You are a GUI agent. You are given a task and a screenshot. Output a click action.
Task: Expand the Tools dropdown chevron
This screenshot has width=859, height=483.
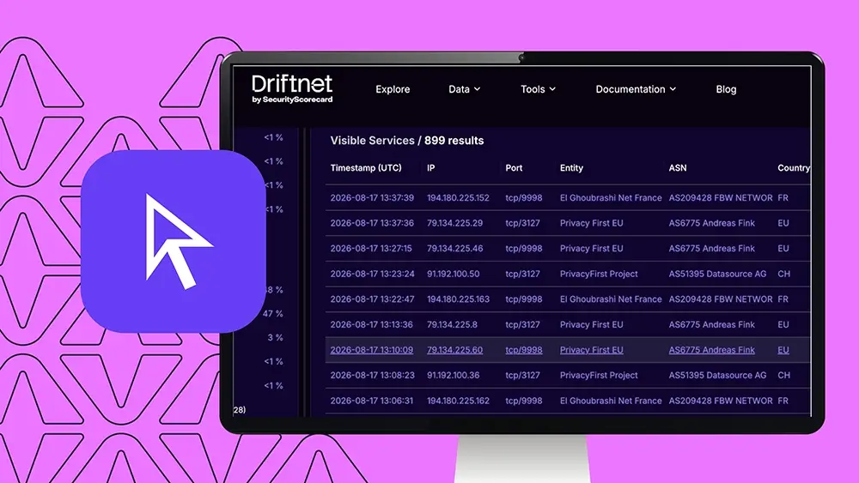(552, 89)
